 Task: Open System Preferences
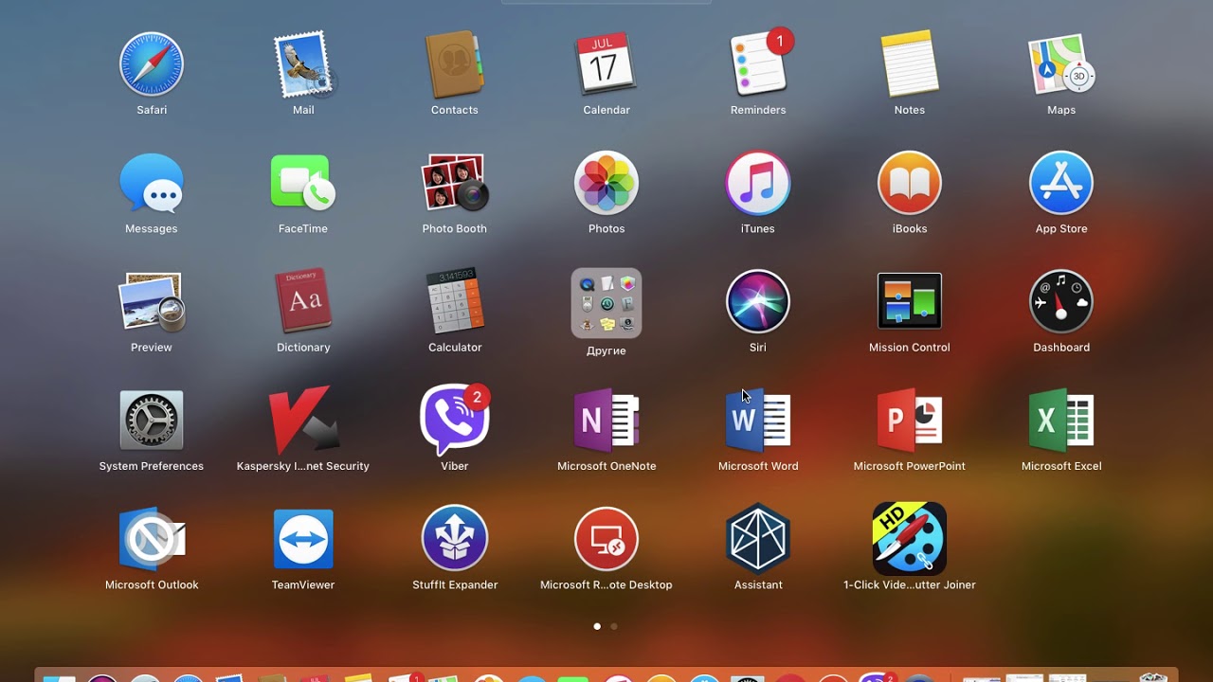(152, 422)
